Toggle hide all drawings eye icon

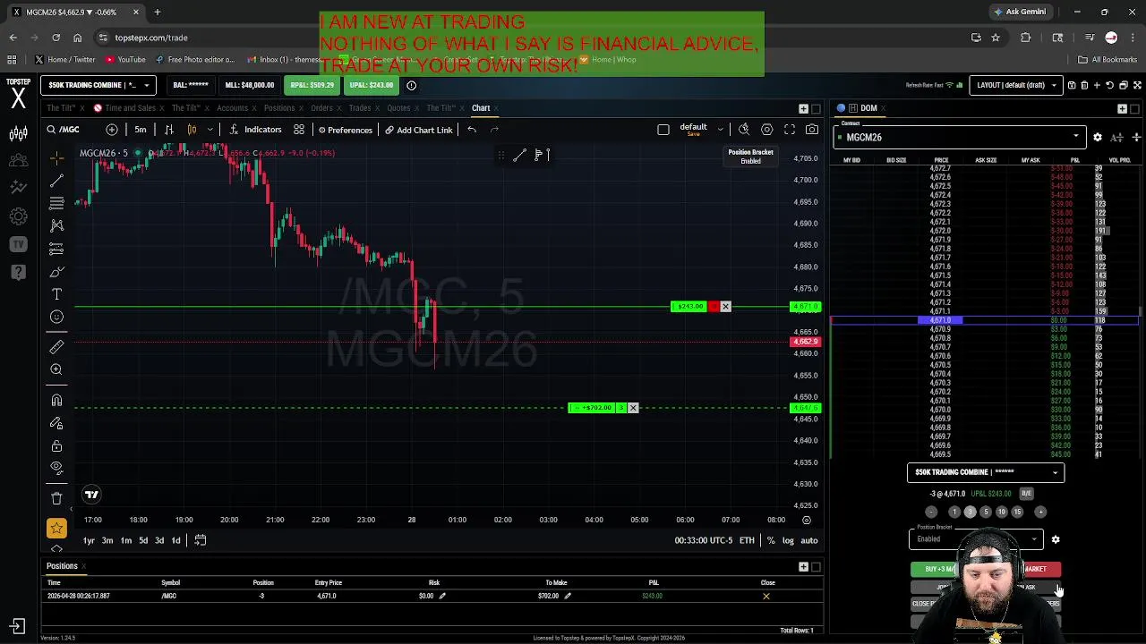click(56, 468)
